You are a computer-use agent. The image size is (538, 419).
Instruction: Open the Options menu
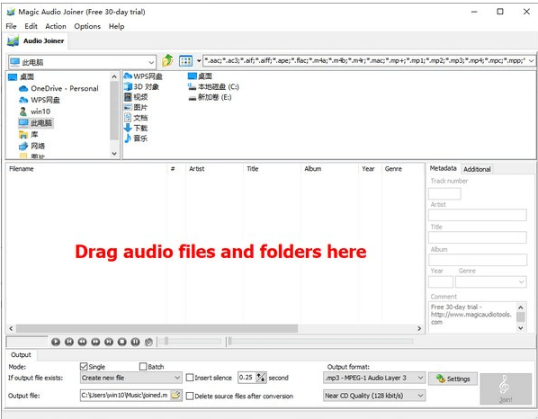[x=87, y=26]
